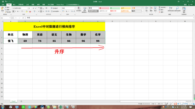Screen dimensions: 195x109
Task: Click the Save icon in quick access toolbar
Action: tap(3, 2)
